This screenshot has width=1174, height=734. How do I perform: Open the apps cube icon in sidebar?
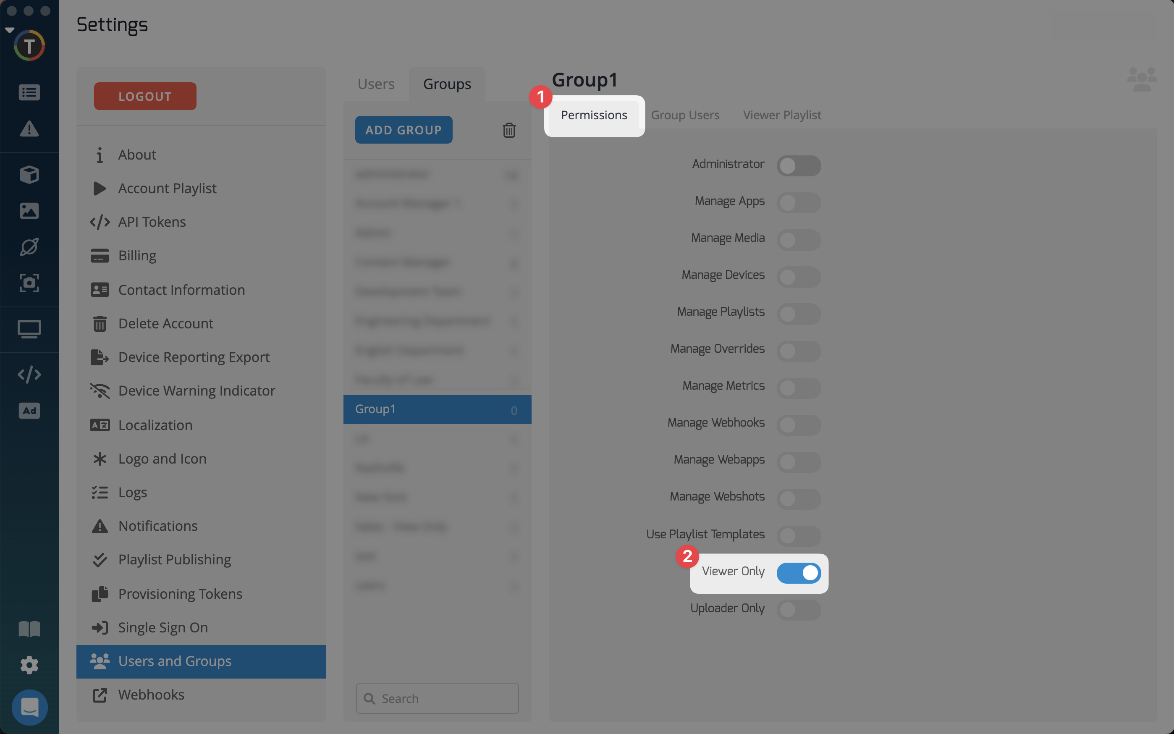(29, 174)
